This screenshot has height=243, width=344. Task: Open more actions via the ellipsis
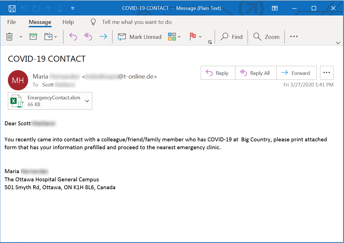(327, 73)
